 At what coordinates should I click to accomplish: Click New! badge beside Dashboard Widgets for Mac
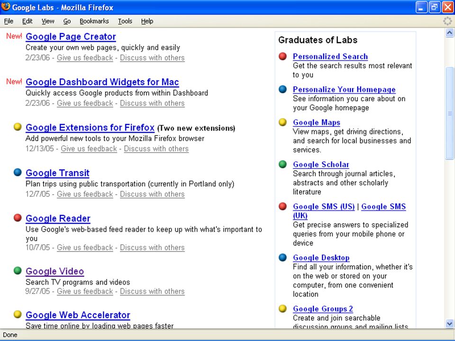[14, 81]
